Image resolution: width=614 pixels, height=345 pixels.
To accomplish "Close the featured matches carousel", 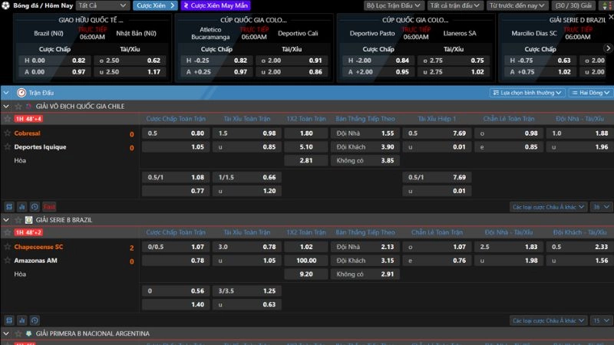I will tap(610, 17).
